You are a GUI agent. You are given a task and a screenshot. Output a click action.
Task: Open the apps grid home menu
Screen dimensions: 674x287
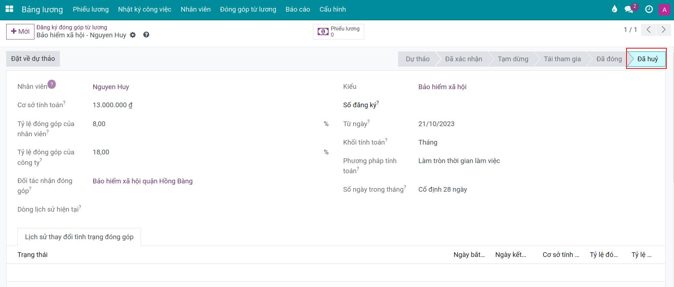pos(9,9)
